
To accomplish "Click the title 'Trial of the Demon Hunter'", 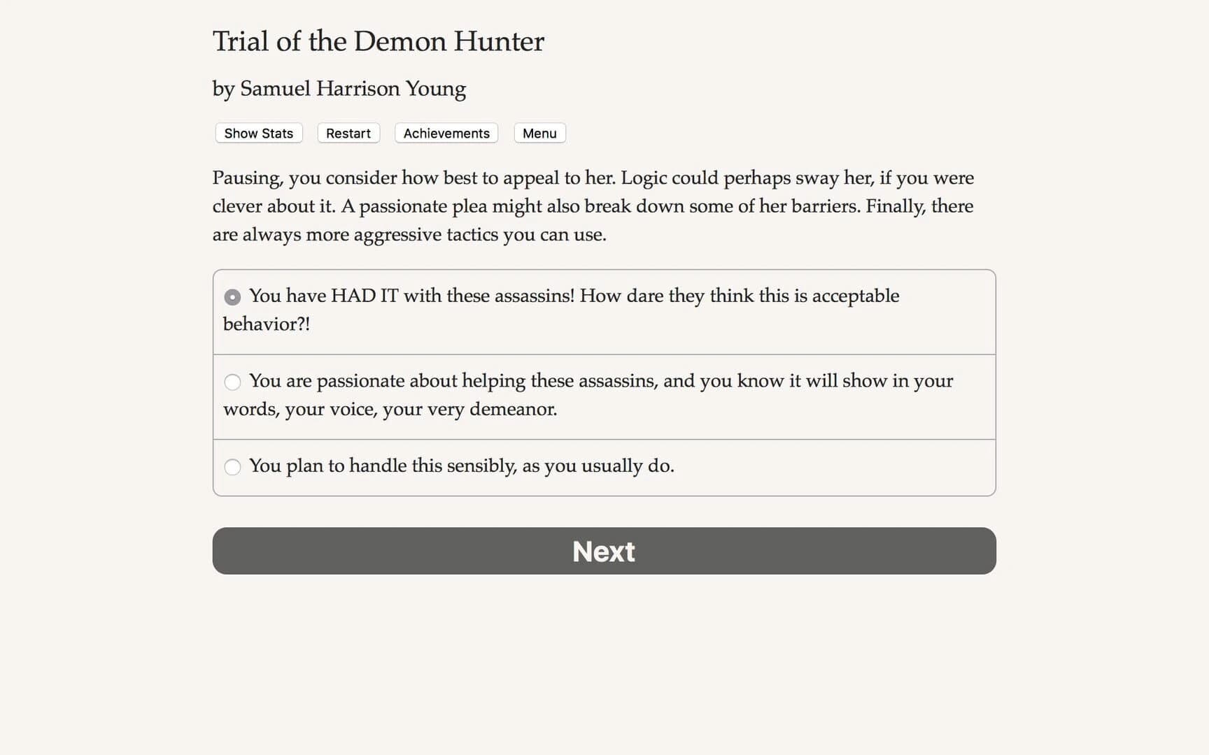I will (x=378, y=41).
